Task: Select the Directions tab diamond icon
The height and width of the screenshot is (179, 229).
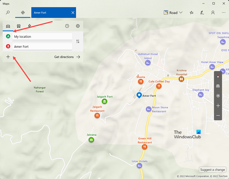Action: [23, 12]
